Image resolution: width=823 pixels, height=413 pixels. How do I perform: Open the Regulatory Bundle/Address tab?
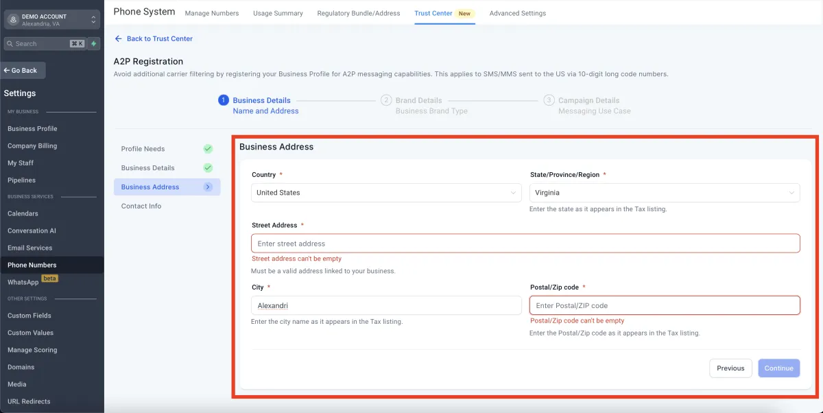[359, 13]
